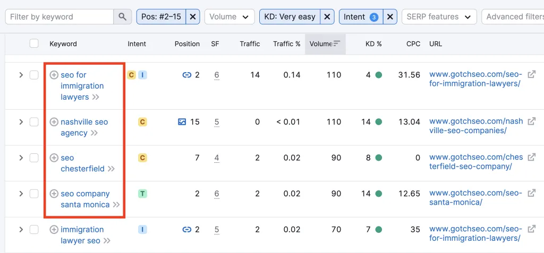This screenshot has width=544, height=253.
Task: Remove the Pos: #2–15 filter
Action: point(193,16)
